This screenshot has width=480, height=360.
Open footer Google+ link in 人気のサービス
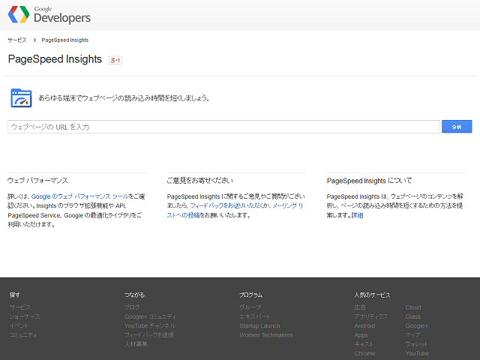pyautogui.click(x=417, y=325)
